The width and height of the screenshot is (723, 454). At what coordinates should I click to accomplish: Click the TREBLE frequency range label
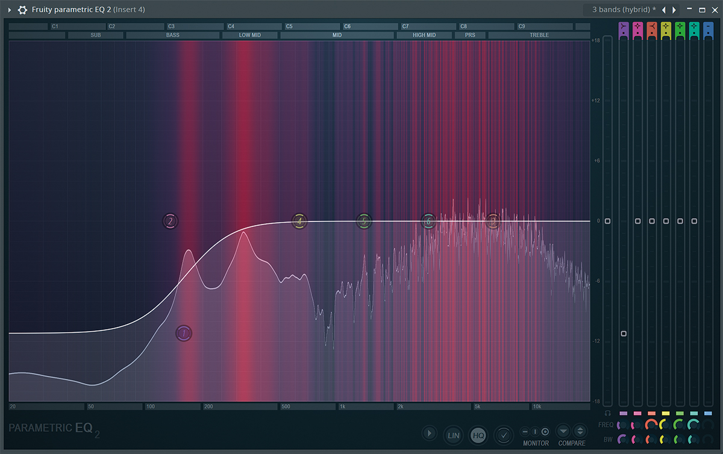click(x=539, y=36)
